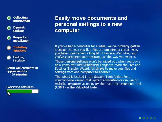Click the '24 minutes' remaining time text
Image resolution: width=162 pixels, height=122 pixels.
19,74
